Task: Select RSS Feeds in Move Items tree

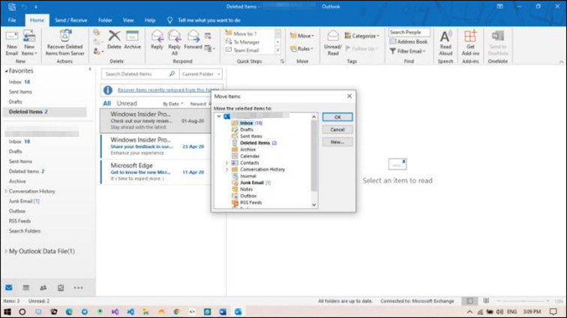Action: 247,203
